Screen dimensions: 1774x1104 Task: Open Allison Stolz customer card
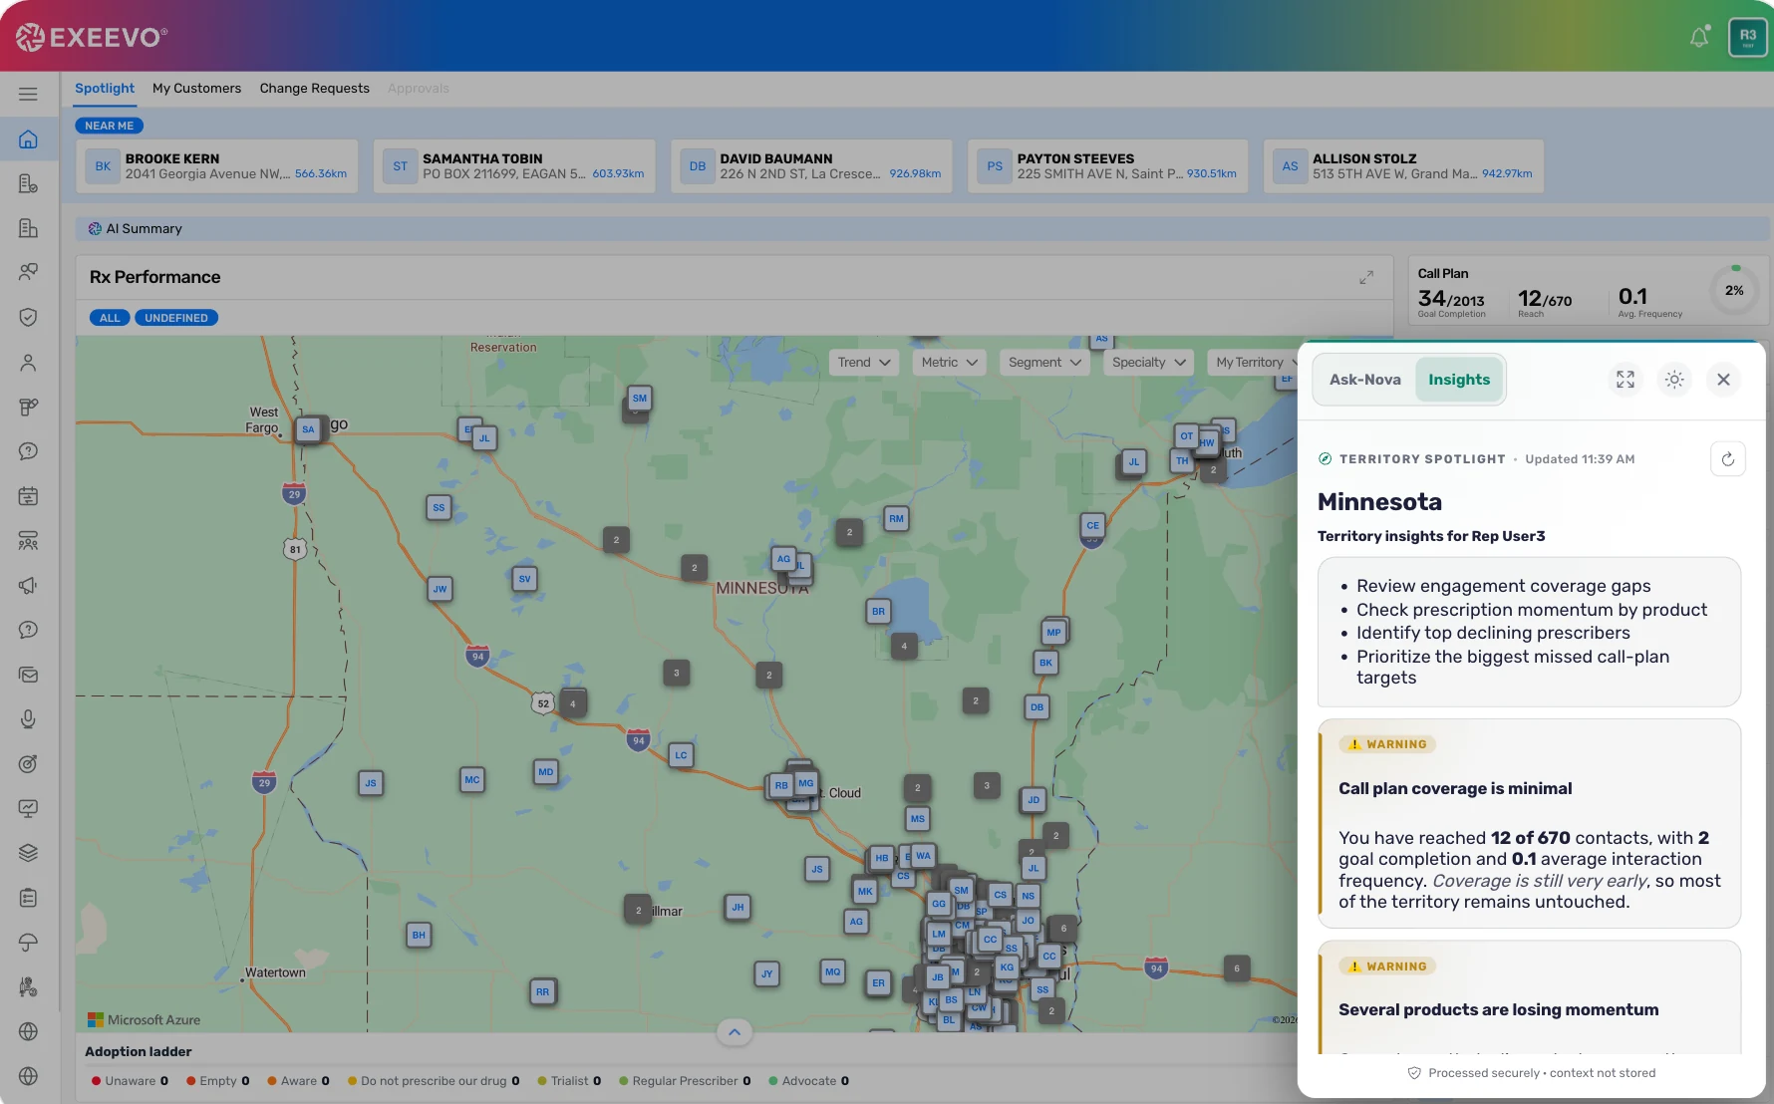click(x=1404, y=166)
